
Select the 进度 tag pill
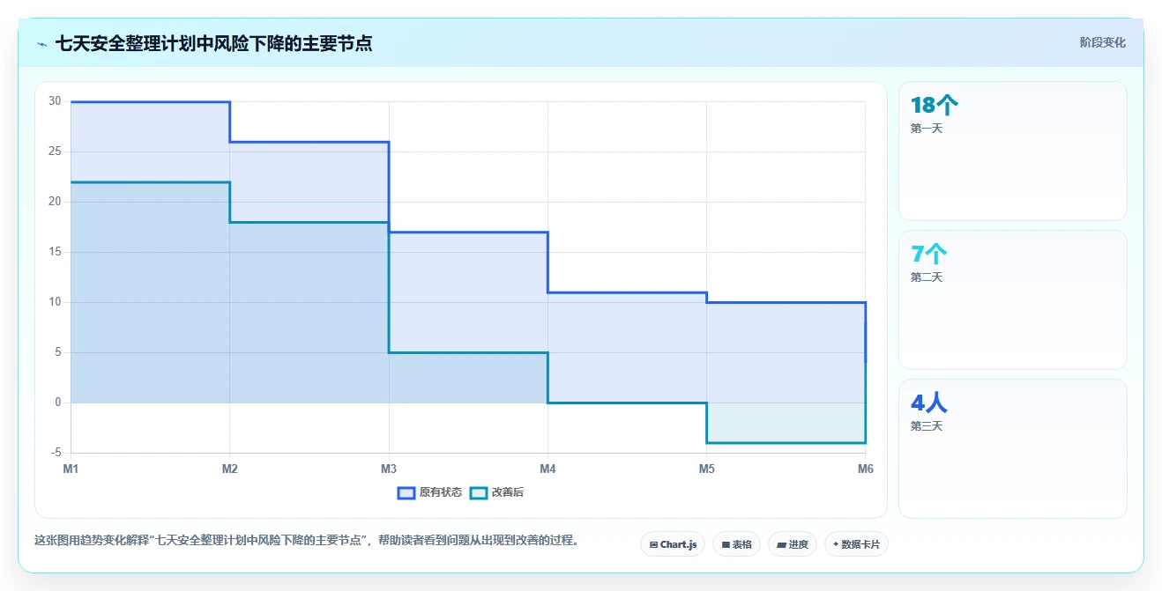(793, 544)
